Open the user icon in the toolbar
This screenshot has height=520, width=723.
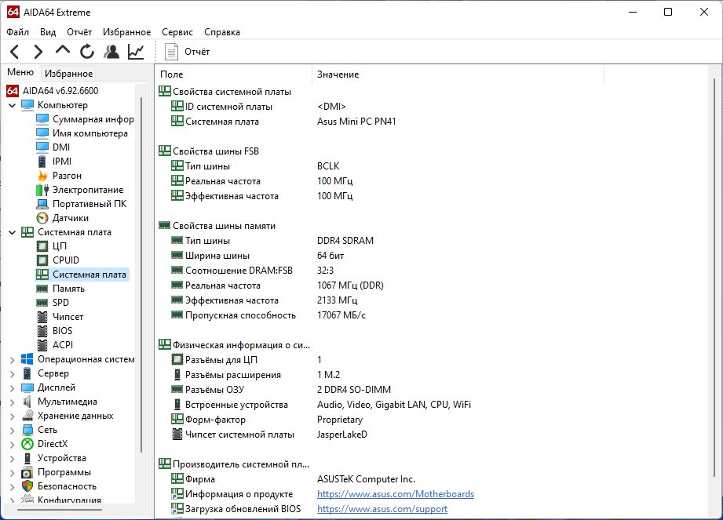tap(111, 52)
